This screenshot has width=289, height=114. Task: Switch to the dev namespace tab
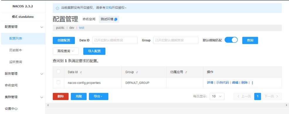pyautogui.click(x=72, y=28)
